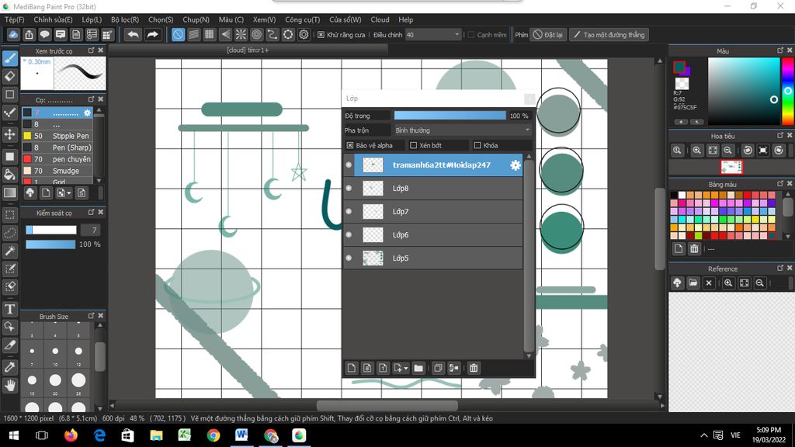Expand the add-brush dropdown in Cọ panel
The height and width of the screenshot is (447, 795).
pyautogui.click(x=69, y=193)
